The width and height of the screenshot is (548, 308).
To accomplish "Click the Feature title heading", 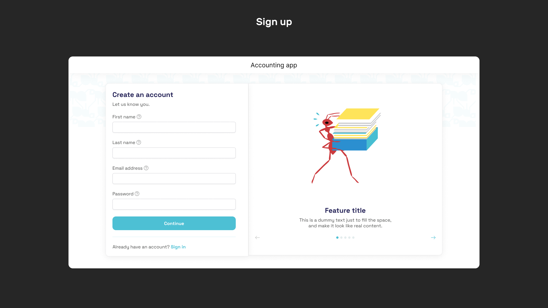I will (x=345, y=210).
